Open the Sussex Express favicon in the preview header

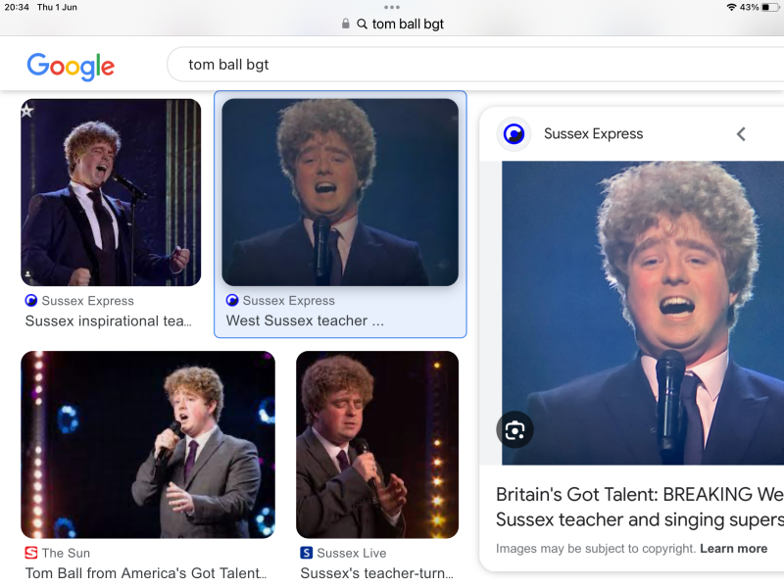point(514,134)
